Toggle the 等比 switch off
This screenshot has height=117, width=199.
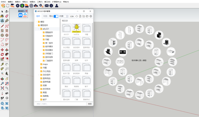coord(56,16)
